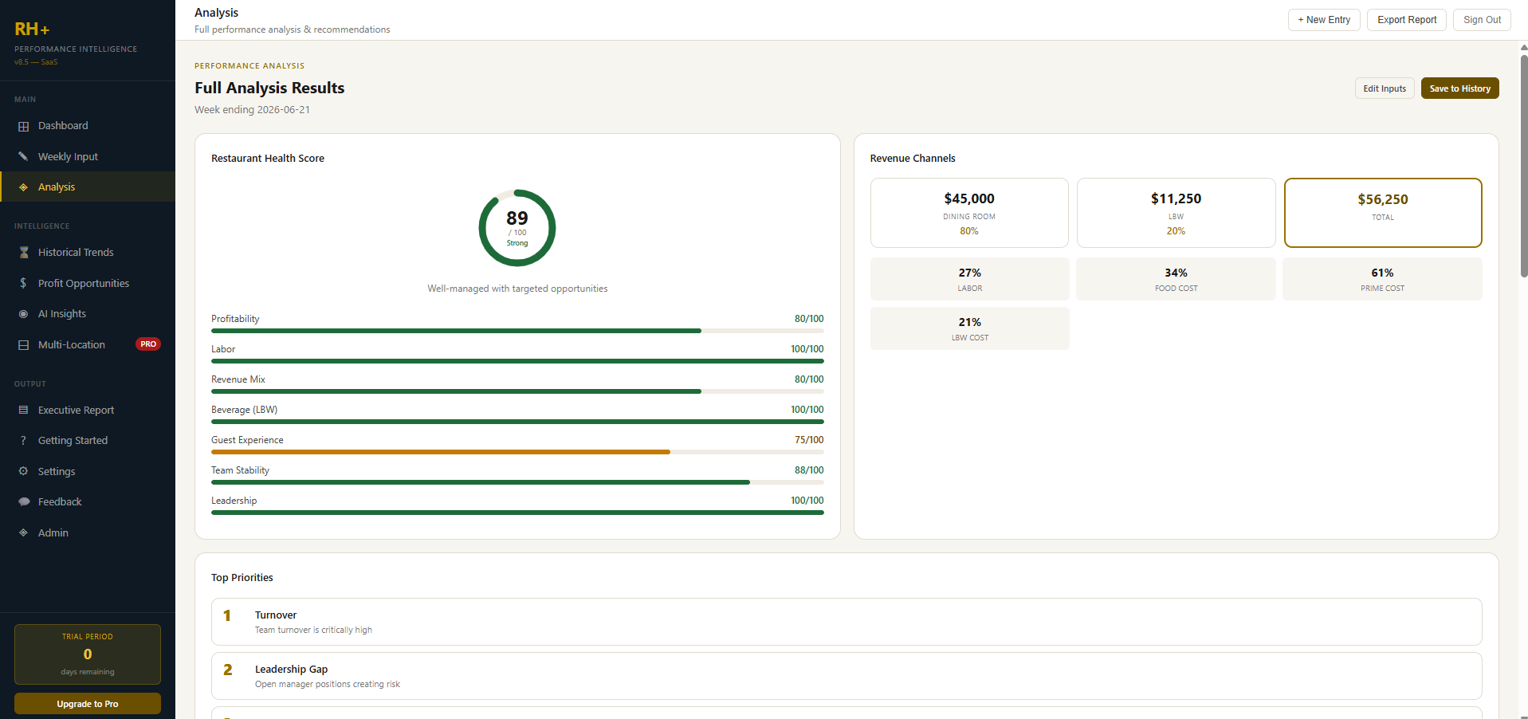Viewport: 1528px width, 719px height.
Task: Click the Profitability 80/100 score
Action: pos(809,319)
